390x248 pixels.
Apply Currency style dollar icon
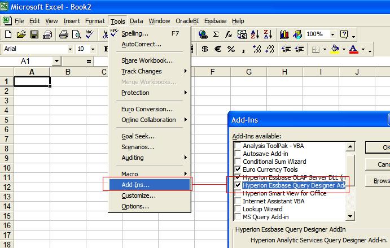[205, 49]
